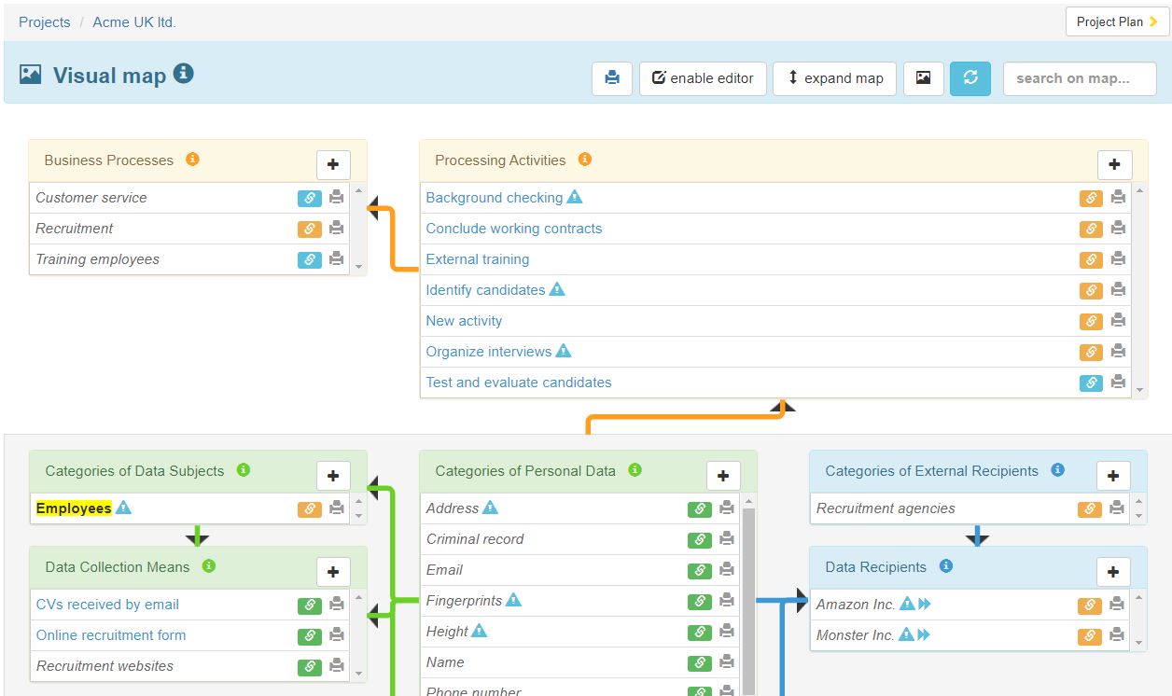Click link icon for Fingerprints data

pyautogui.click(x=699, y=602)
